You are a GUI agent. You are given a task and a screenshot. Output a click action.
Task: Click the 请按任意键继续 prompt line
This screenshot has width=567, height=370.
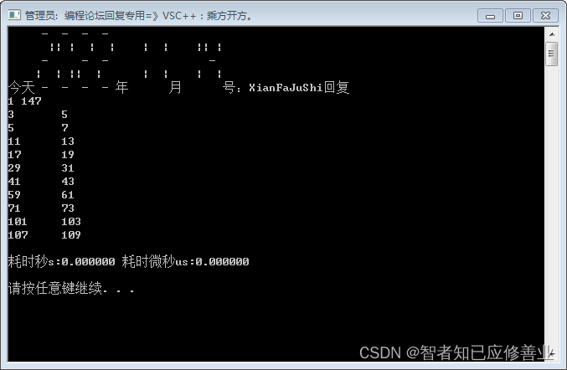click(x=71, y=288)
